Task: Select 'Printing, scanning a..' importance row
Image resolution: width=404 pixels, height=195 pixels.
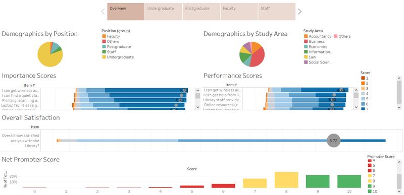Action: (x=20, y=100)
